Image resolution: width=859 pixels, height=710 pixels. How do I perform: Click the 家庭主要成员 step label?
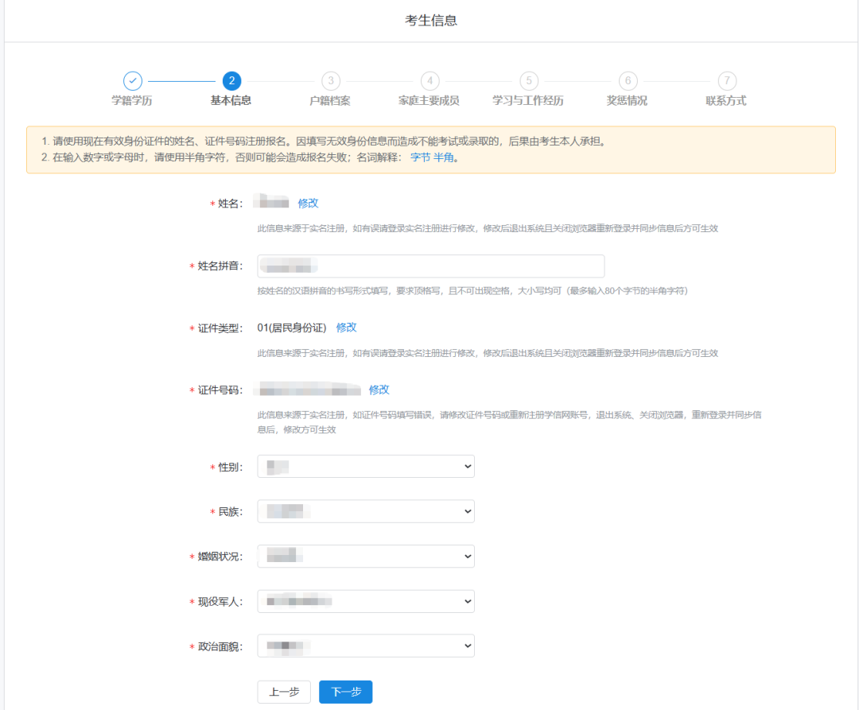coord(429,101)
